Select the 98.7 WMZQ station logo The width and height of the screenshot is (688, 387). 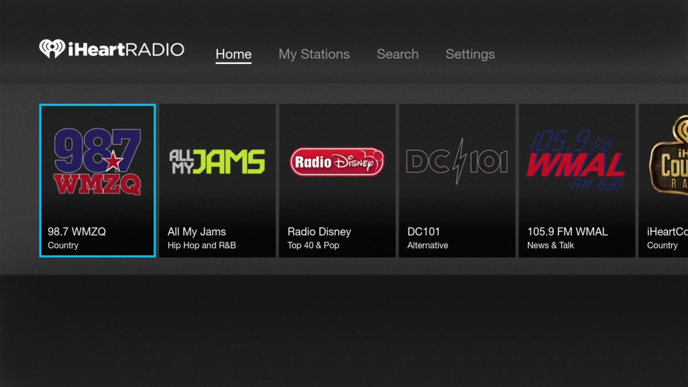[97, 162]
